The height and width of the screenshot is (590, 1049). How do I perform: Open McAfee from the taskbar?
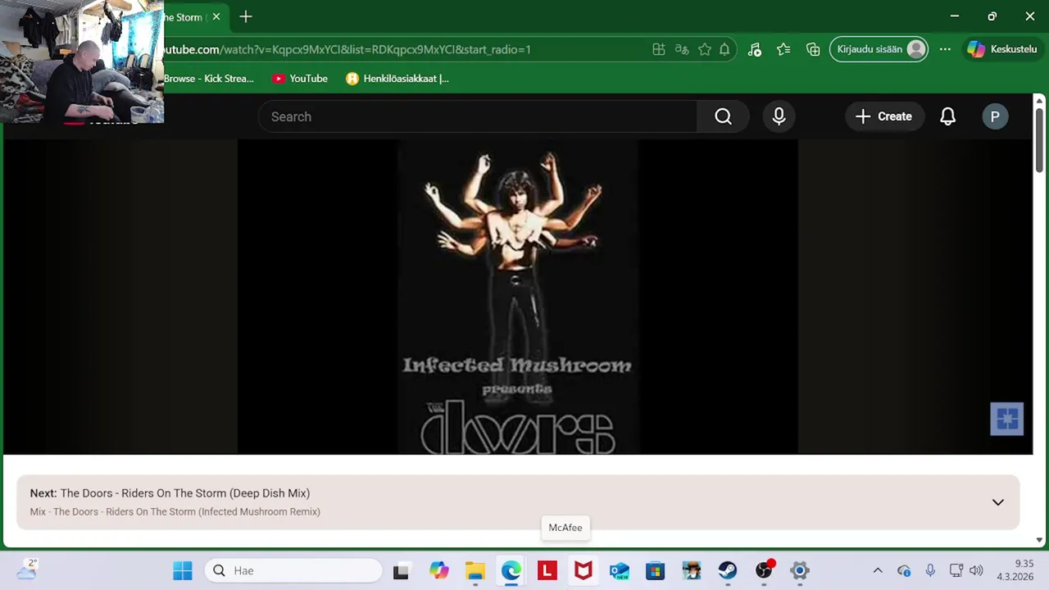(x=584, y=570)
